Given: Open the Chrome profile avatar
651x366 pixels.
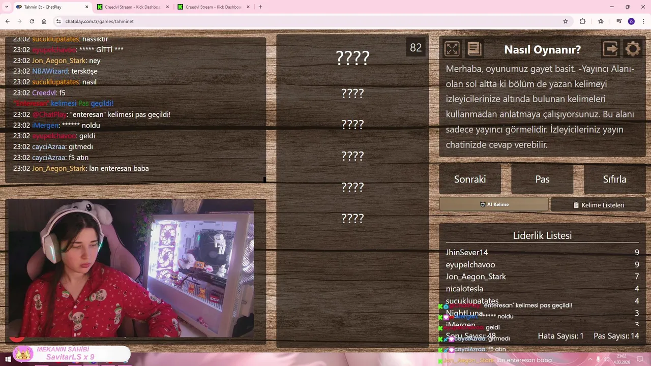Looking at the screenshot, I should (631, 21).
